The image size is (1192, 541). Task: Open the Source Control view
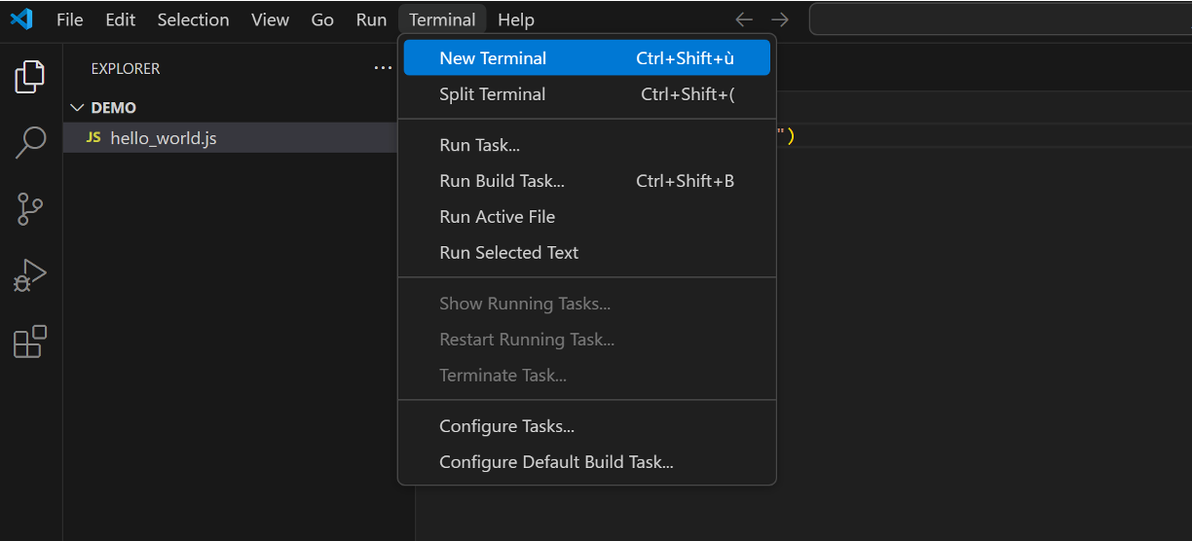pyautogui.click(x=30, y=208)
